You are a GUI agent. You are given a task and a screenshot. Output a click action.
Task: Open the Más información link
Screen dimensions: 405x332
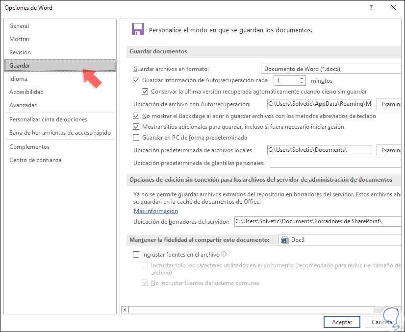click(x=156, y=211)
